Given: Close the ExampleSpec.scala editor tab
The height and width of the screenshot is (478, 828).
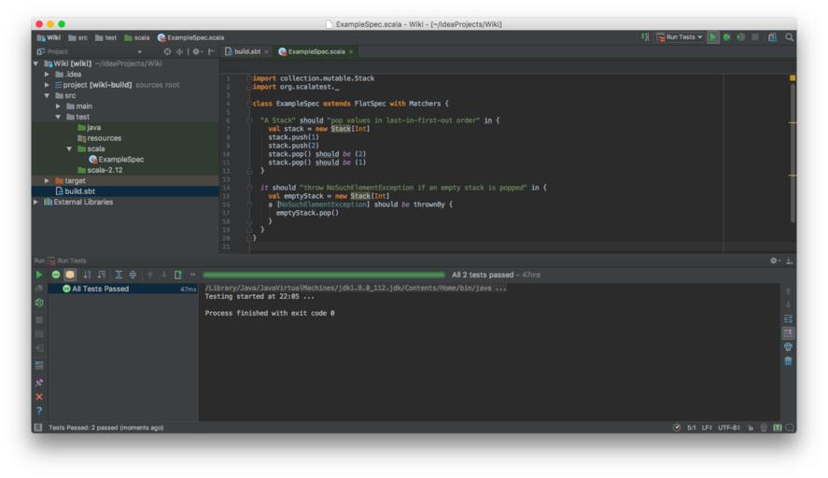Looking at the screenshot, I should 351,51.
